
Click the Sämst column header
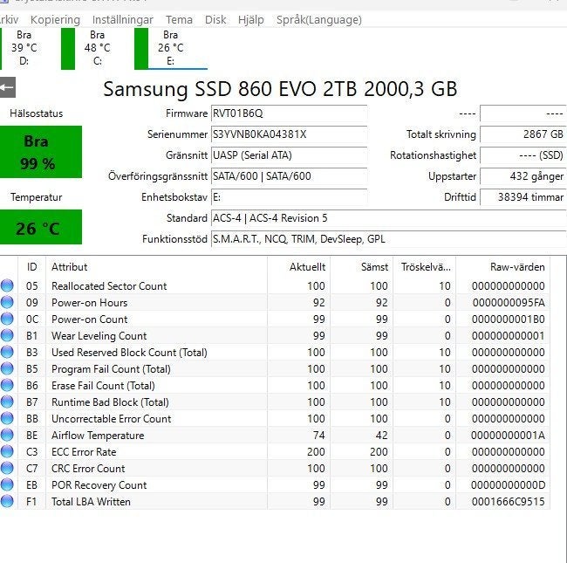point(362,267)
